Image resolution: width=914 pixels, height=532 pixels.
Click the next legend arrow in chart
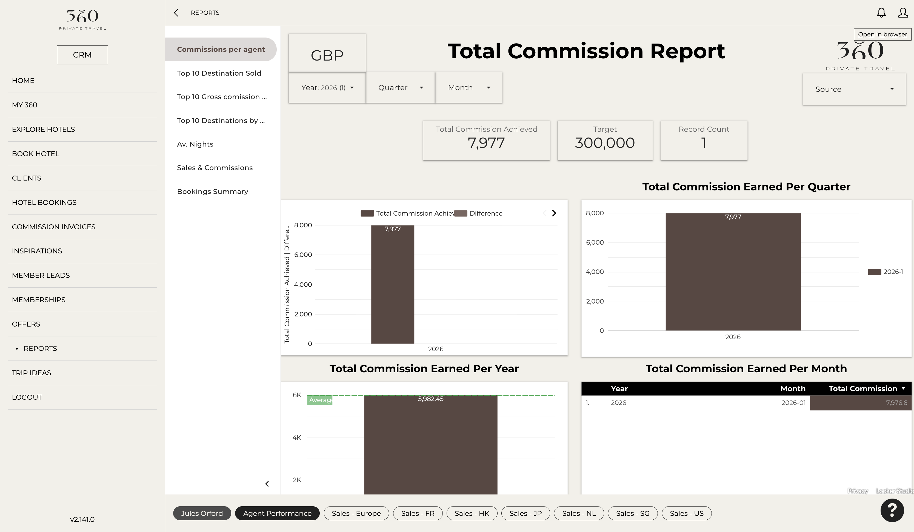click(554, 213)
